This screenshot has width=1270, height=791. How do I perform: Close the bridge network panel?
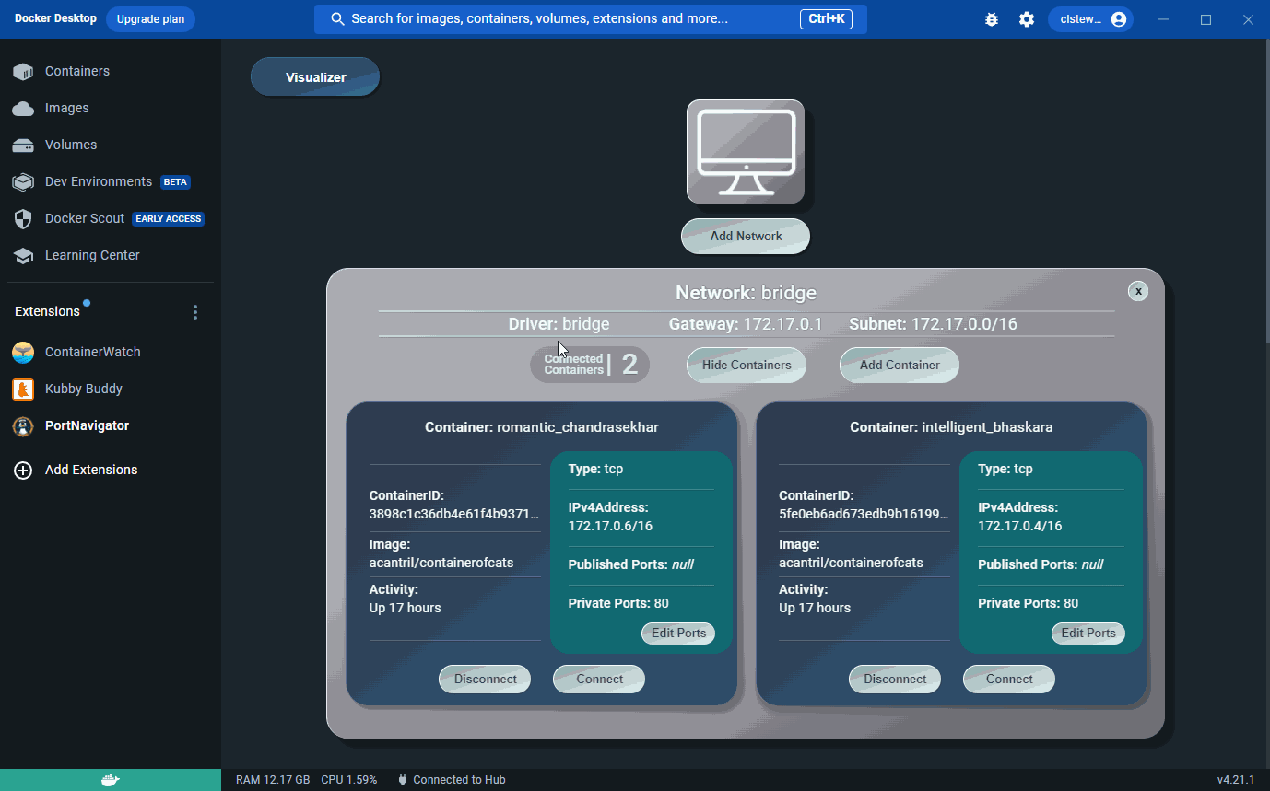[1138, 291]
